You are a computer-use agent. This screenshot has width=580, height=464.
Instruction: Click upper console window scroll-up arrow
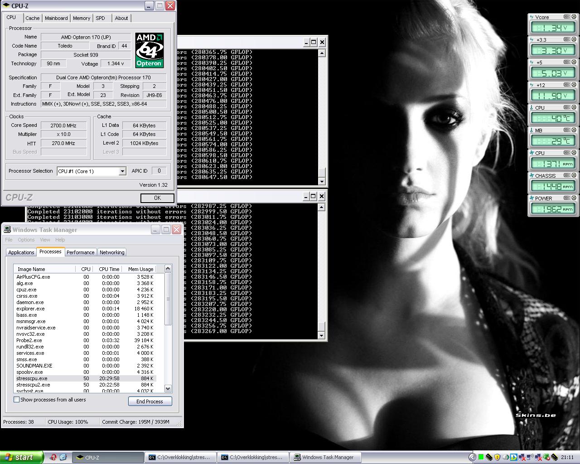pyautogui.click(x=322, y=53)
